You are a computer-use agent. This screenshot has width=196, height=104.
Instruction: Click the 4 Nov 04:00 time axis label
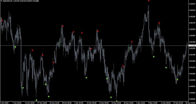click(78, 103)
